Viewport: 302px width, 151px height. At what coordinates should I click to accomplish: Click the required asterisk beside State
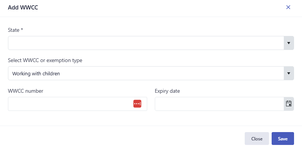(22, 30)
